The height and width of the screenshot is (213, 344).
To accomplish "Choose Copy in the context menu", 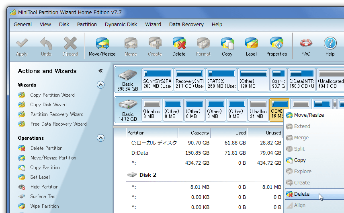I will tap(314, 160).
